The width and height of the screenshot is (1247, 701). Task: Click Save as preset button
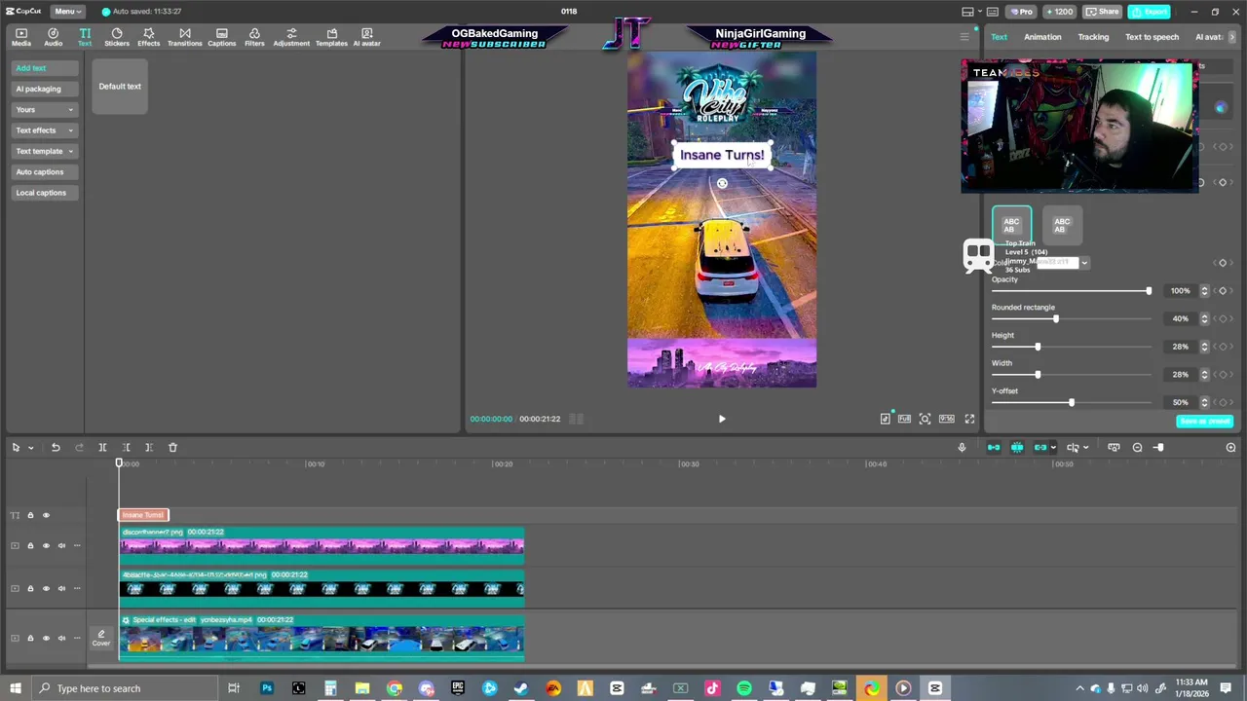click(x=1205, y=422)
